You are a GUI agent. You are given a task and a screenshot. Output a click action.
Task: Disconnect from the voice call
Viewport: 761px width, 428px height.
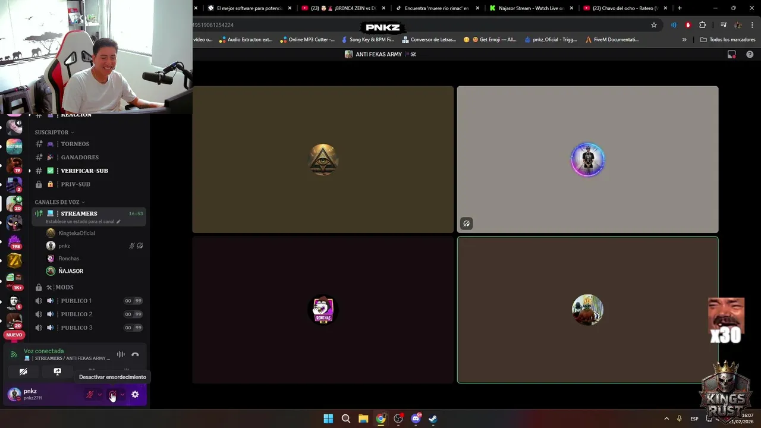coord(135,354)
